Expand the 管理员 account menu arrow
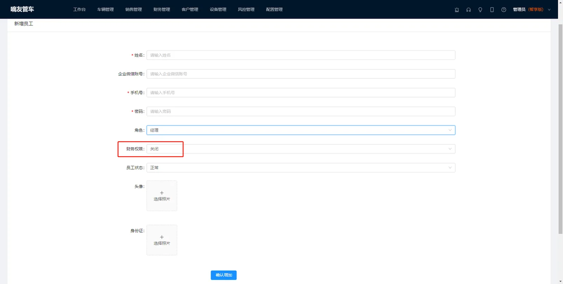 coord(549,10)
